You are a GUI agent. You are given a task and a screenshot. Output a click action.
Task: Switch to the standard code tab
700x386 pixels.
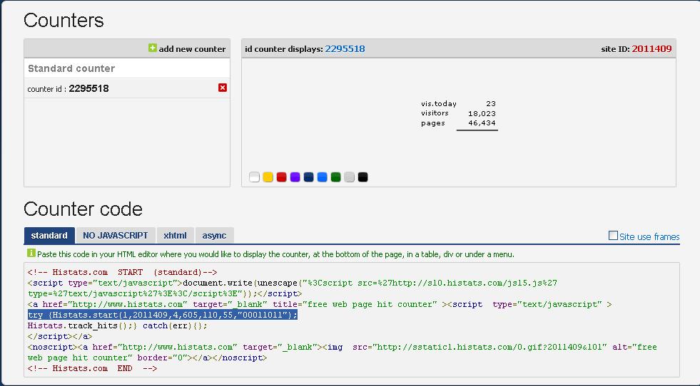49,235
